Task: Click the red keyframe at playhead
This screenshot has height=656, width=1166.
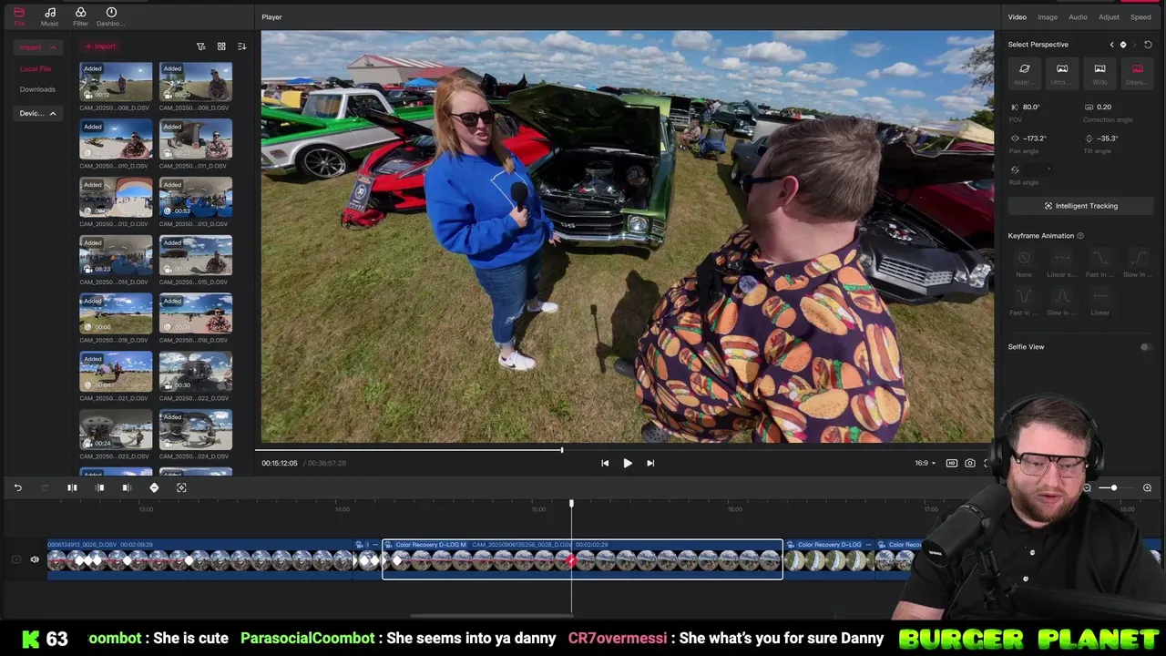Action: coord(571,561)
